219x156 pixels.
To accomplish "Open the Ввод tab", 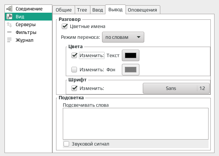I will point(98,10).
